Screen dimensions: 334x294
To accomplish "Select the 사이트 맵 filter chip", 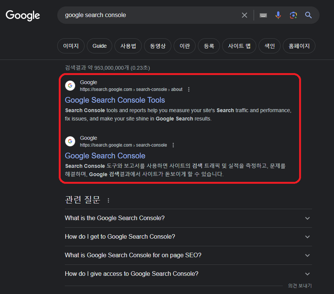I will 239,46.
